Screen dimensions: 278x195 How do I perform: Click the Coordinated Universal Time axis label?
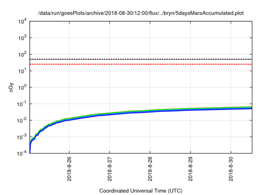coord(141,191)
